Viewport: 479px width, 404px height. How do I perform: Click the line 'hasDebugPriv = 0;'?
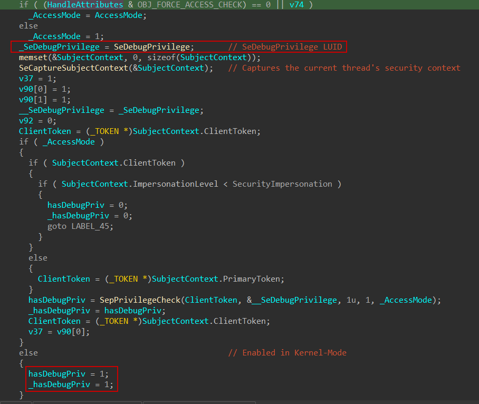(88, 205)
